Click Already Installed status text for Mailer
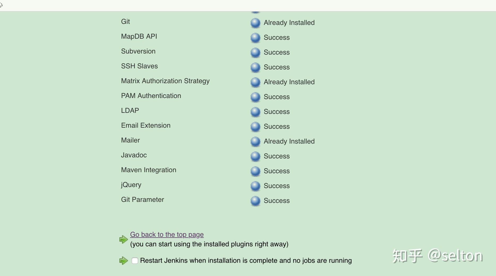The height and width of the screenshot is (276, 496). coord(289,141)
